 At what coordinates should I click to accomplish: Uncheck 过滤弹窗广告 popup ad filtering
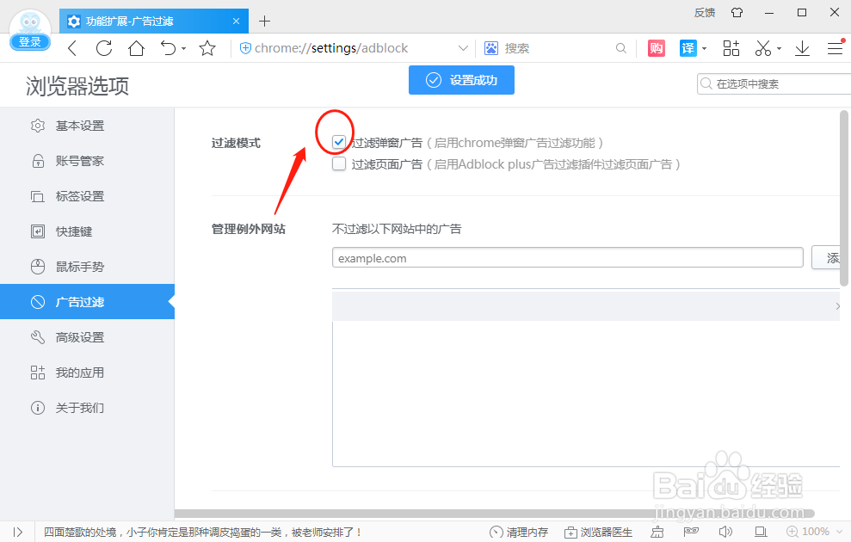point(338,141)
